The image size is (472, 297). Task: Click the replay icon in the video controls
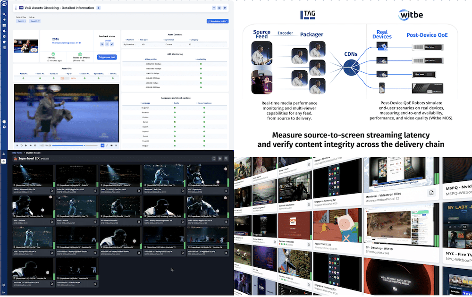click(21, 145)
